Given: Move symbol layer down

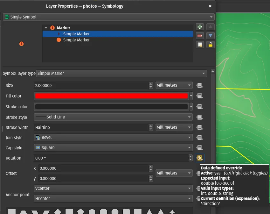Looking at the screenshot, I should [210, 36].
